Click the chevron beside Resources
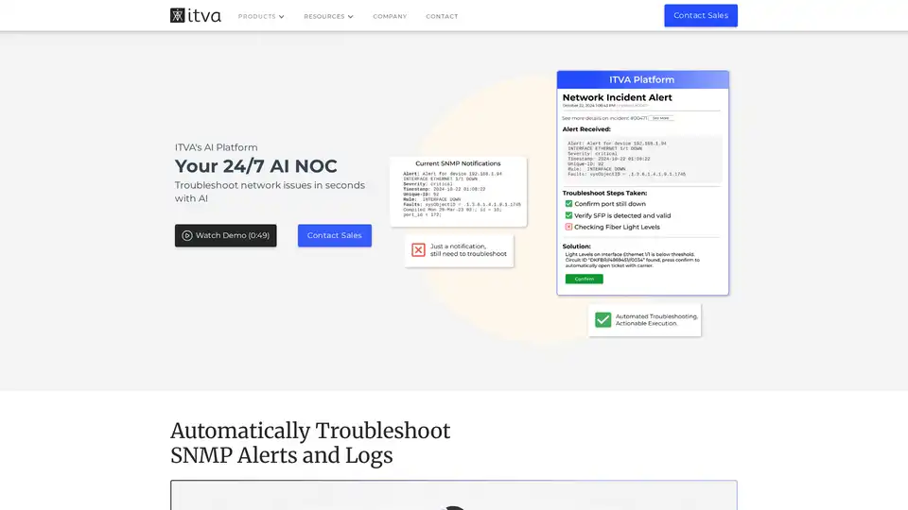908x510 pixels. coord(351,17)
